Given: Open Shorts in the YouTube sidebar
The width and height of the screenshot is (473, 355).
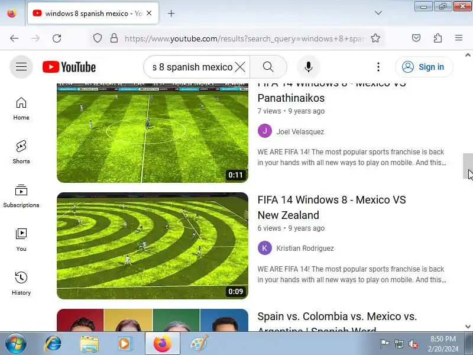Looking at the screenshot, I should click(21, 152).
